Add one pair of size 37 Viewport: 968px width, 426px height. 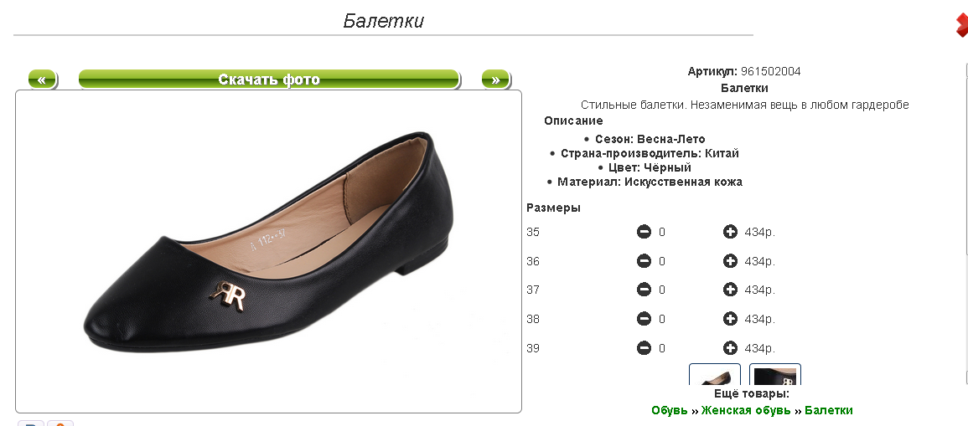[x=730, y=289]
